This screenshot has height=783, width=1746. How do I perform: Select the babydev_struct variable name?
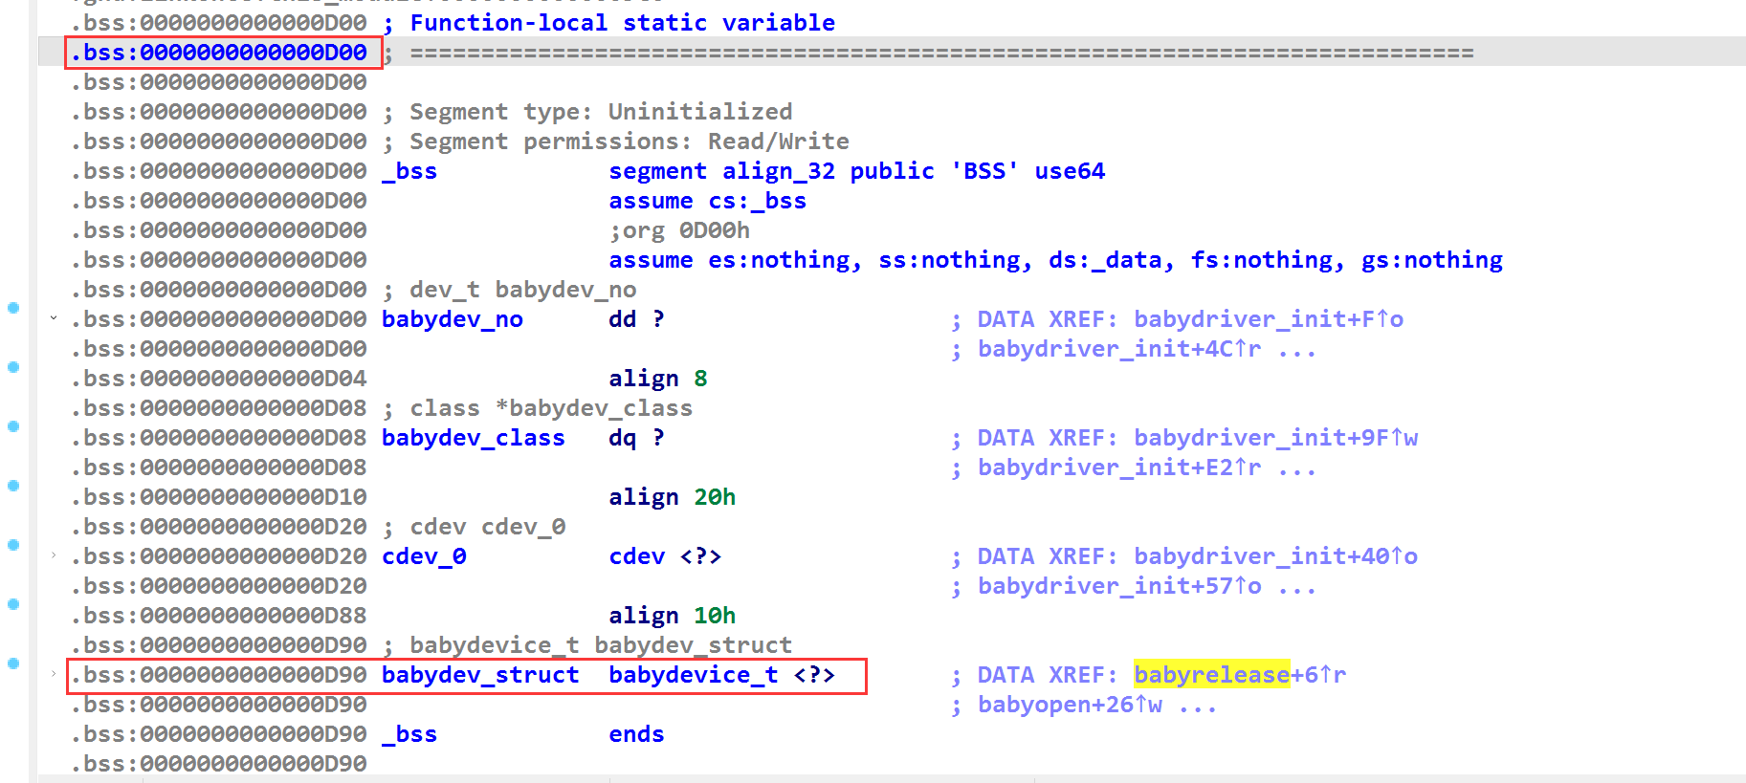(480, 675)
